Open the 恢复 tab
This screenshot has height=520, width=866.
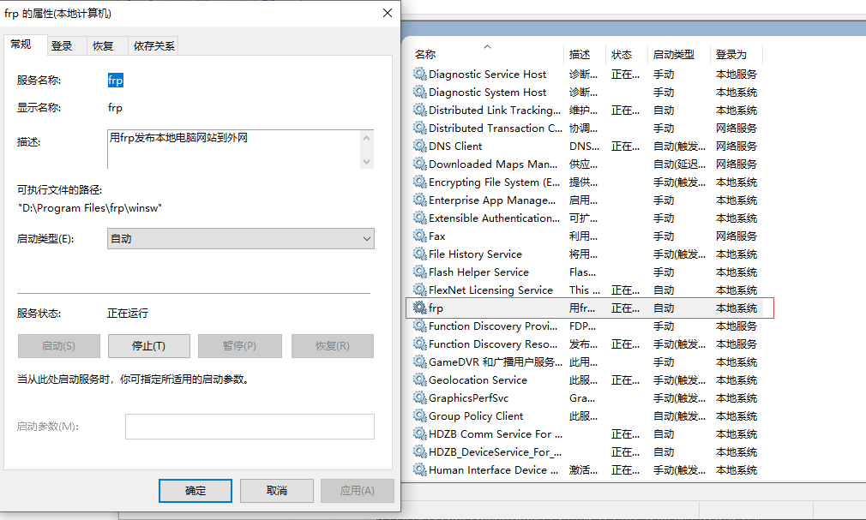(103, 46)
